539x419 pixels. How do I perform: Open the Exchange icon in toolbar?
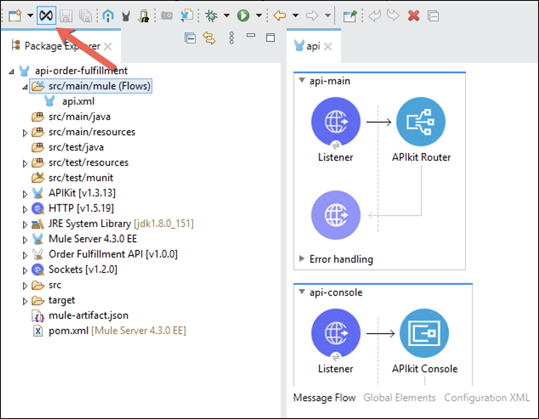pos(108,16)
